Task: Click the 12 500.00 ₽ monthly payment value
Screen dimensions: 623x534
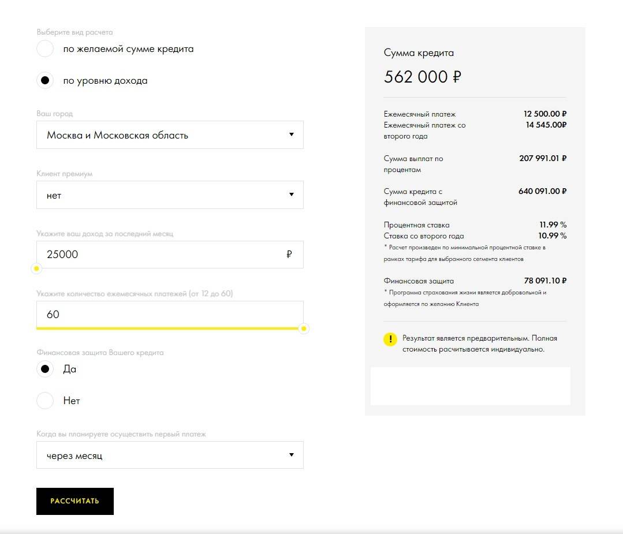Action: (544, 114)
